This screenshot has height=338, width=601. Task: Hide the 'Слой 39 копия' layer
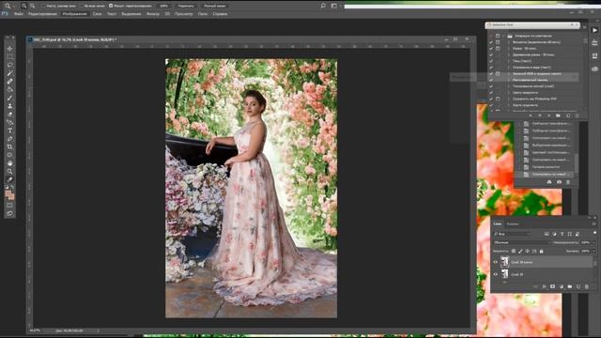click(495, 262)
